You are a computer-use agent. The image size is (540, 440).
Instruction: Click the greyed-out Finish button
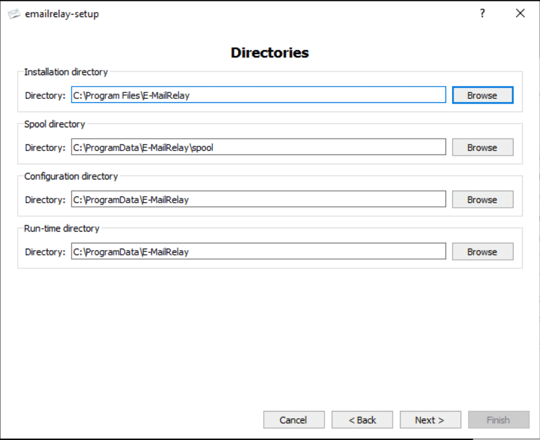(498, 420)
